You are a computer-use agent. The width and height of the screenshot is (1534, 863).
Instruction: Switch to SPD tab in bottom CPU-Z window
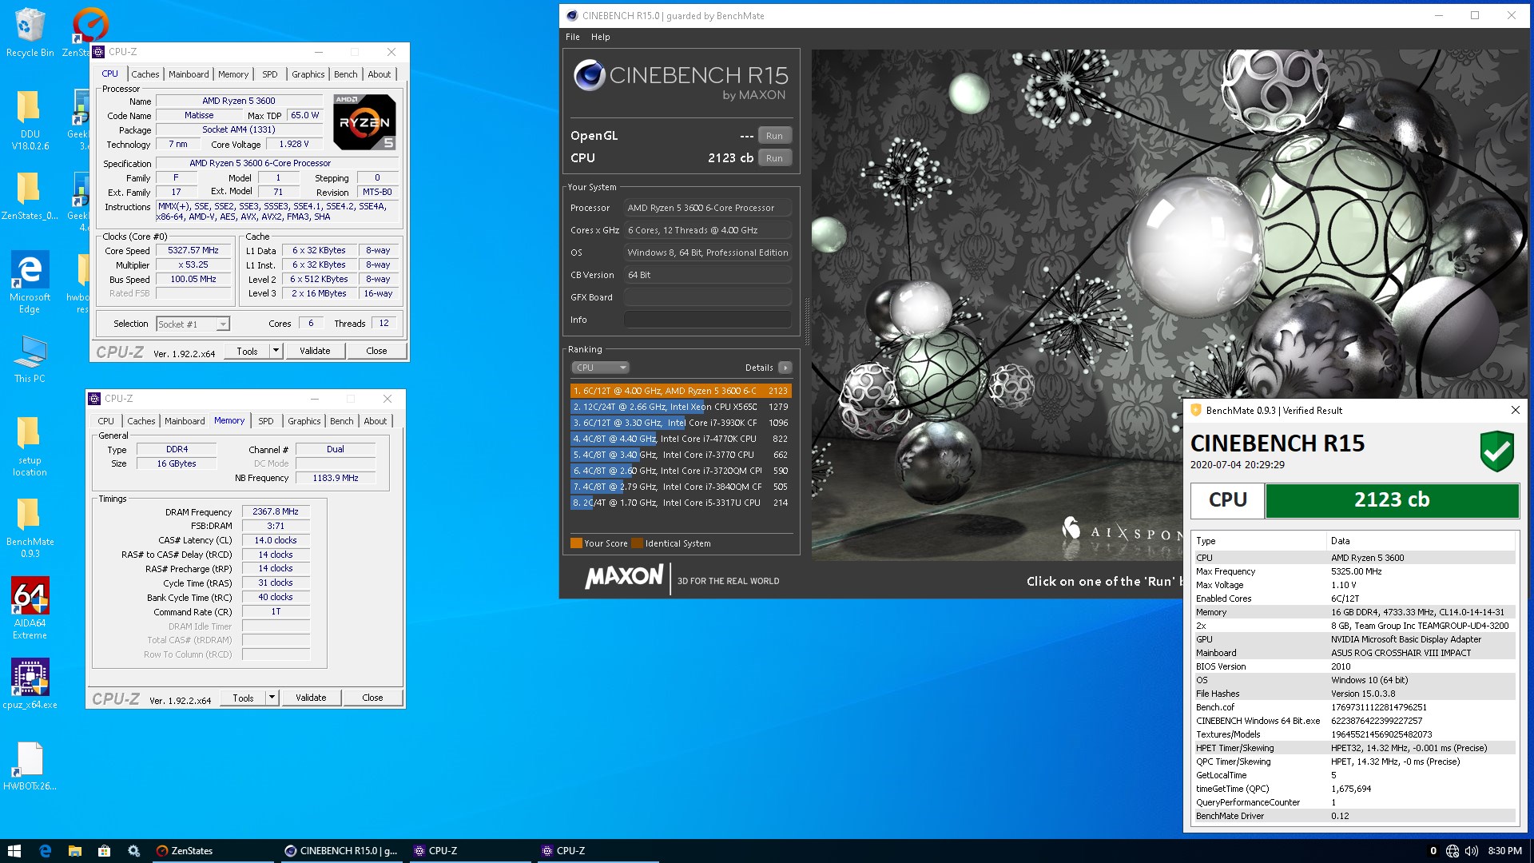coord(266,421)
